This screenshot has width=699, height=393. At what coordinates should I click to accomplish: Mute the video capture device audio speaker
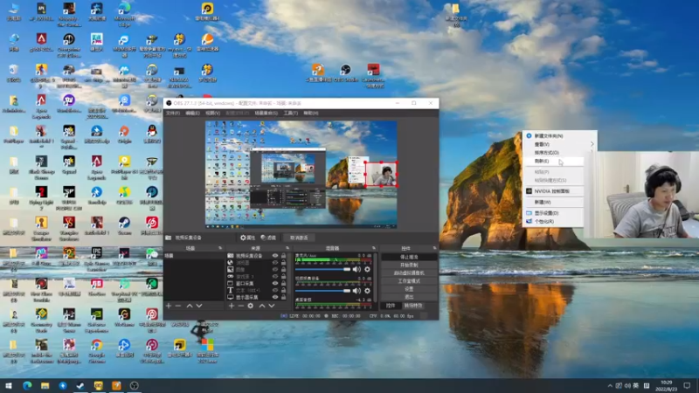356,291
